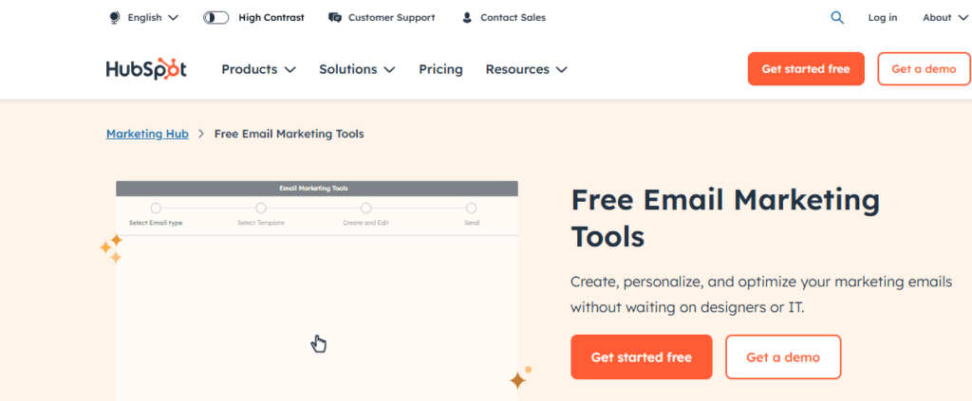Select the 'Select Email type' step circle
972x401 pixels.
(x=156, y=208)
